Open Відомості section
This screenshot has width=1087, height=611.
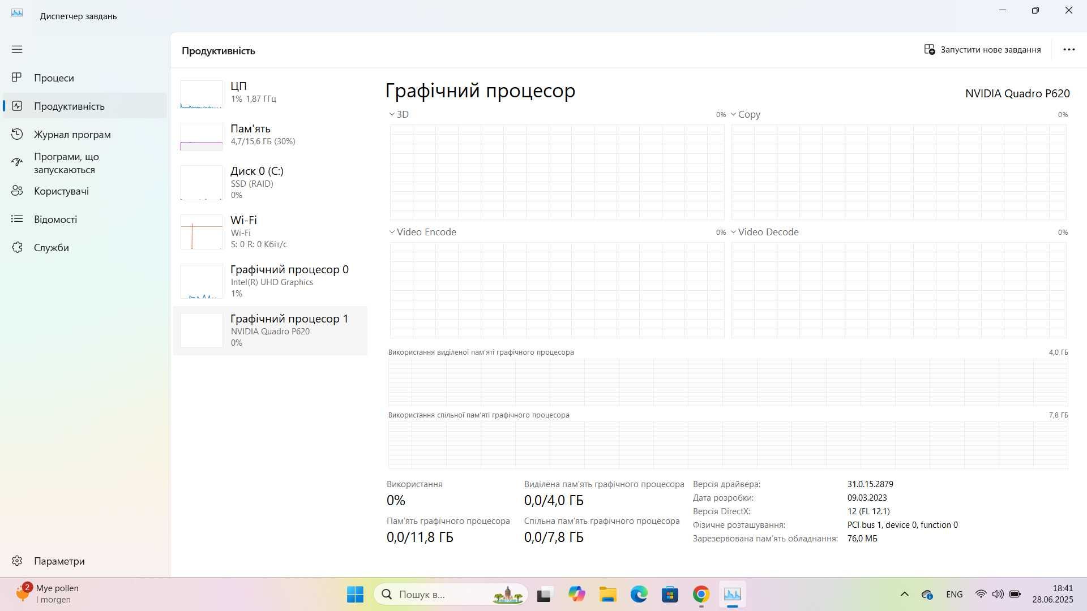pos(85,219)
